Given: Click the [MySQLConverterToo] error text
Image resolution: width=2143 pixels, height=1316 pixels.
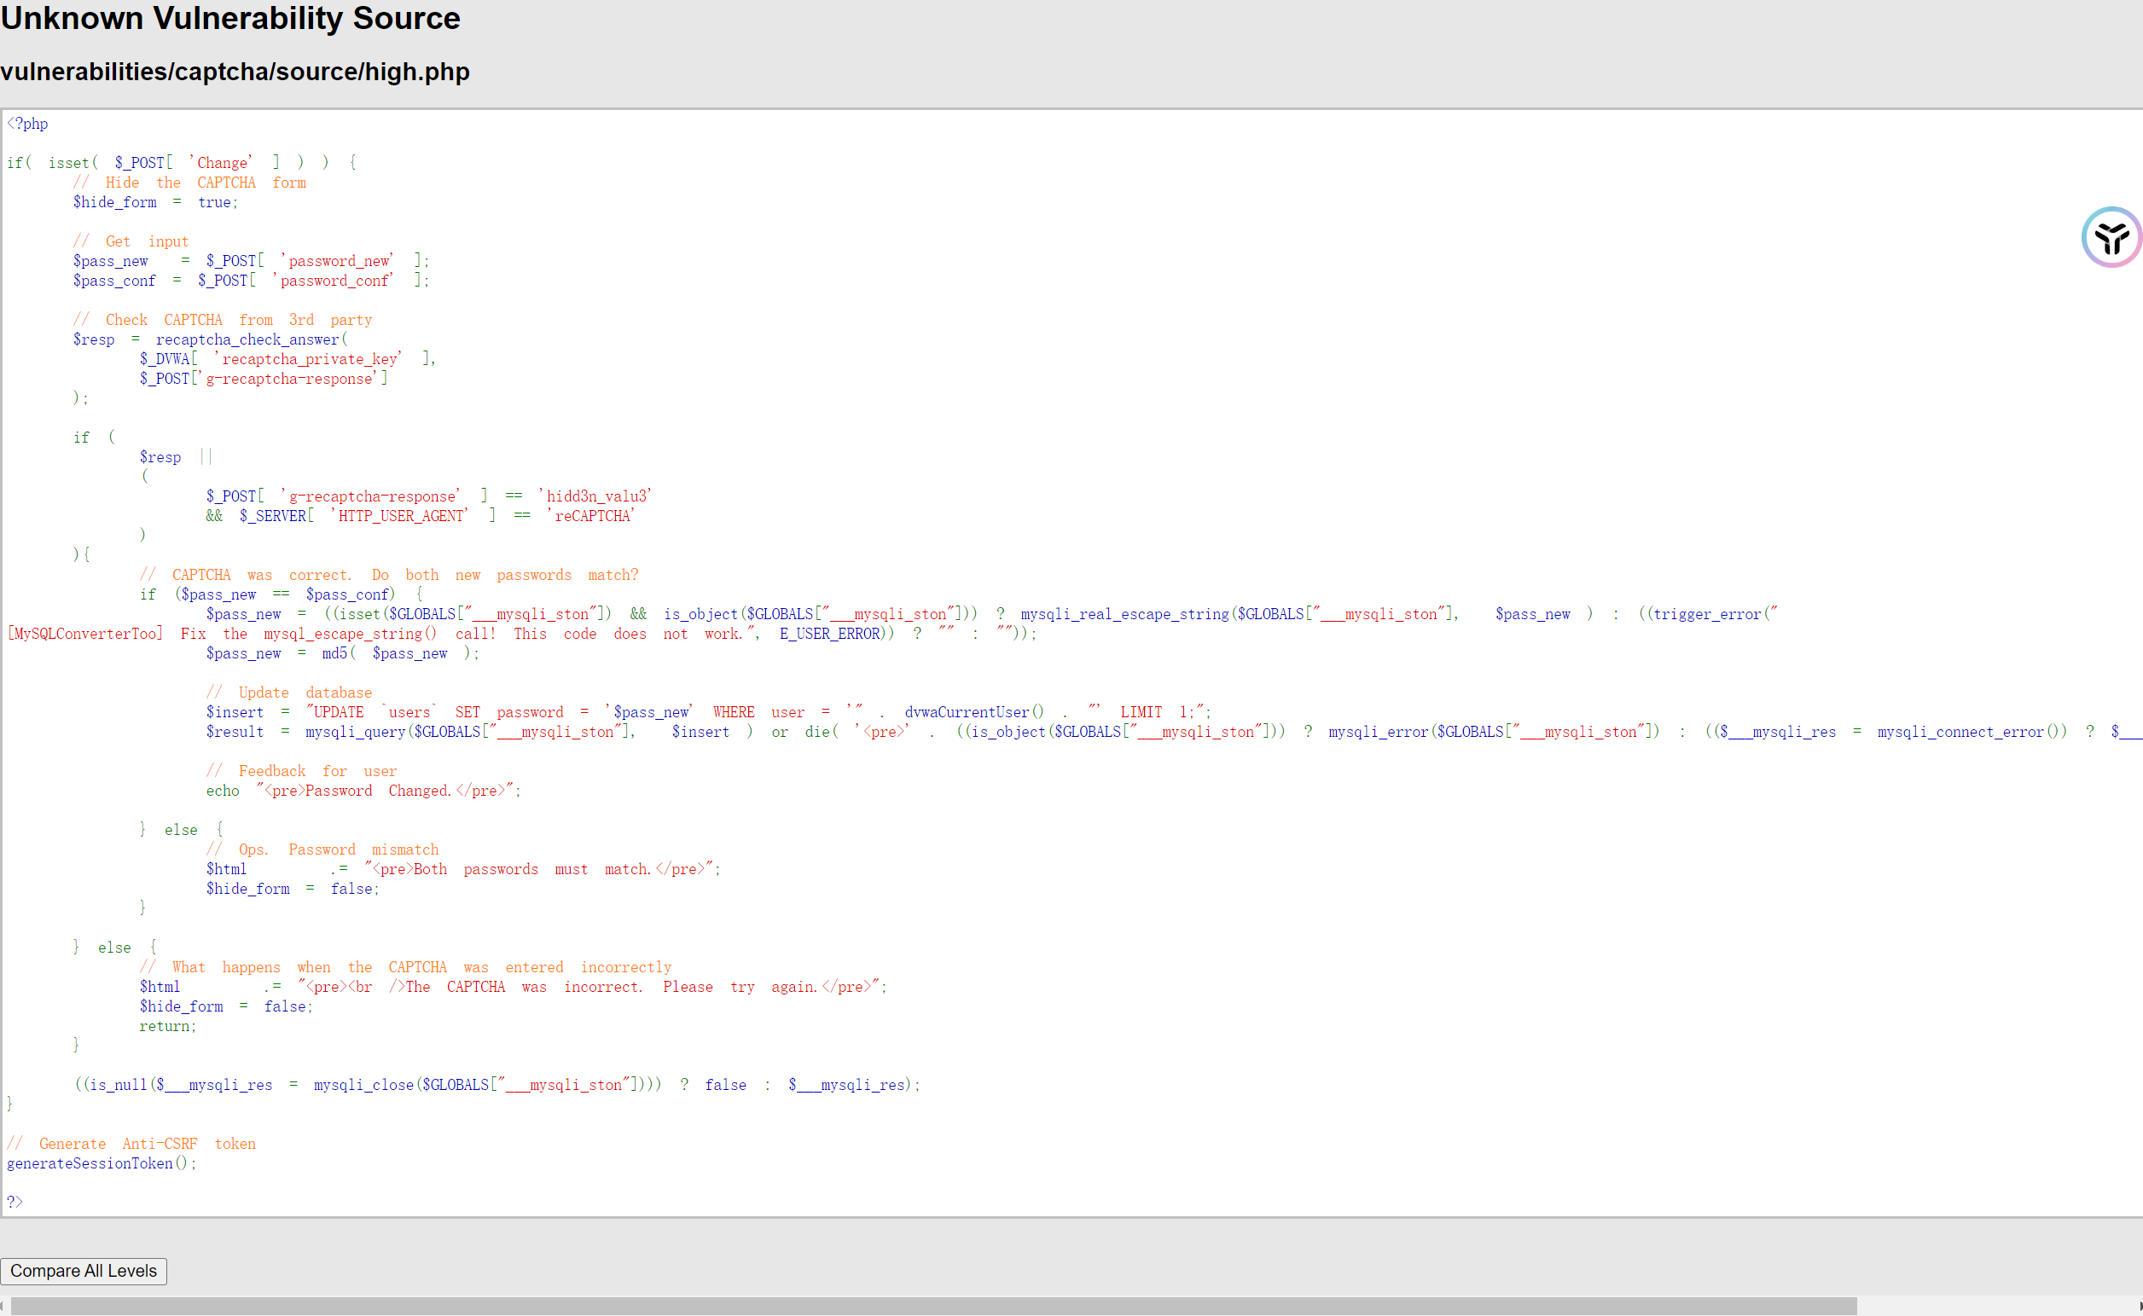Looking at the screenshot, I should coord(84,634).
